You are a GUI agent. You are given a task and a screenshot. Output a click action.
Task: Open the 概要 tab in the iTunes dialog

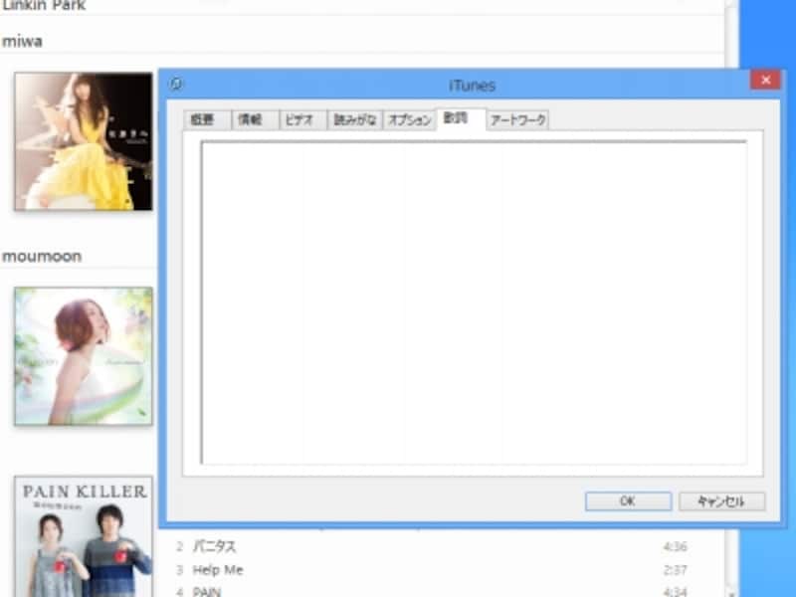207,119
